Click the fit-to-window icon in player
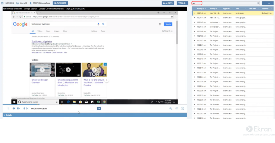Screen dimensions: 275x143 [177, 109]
